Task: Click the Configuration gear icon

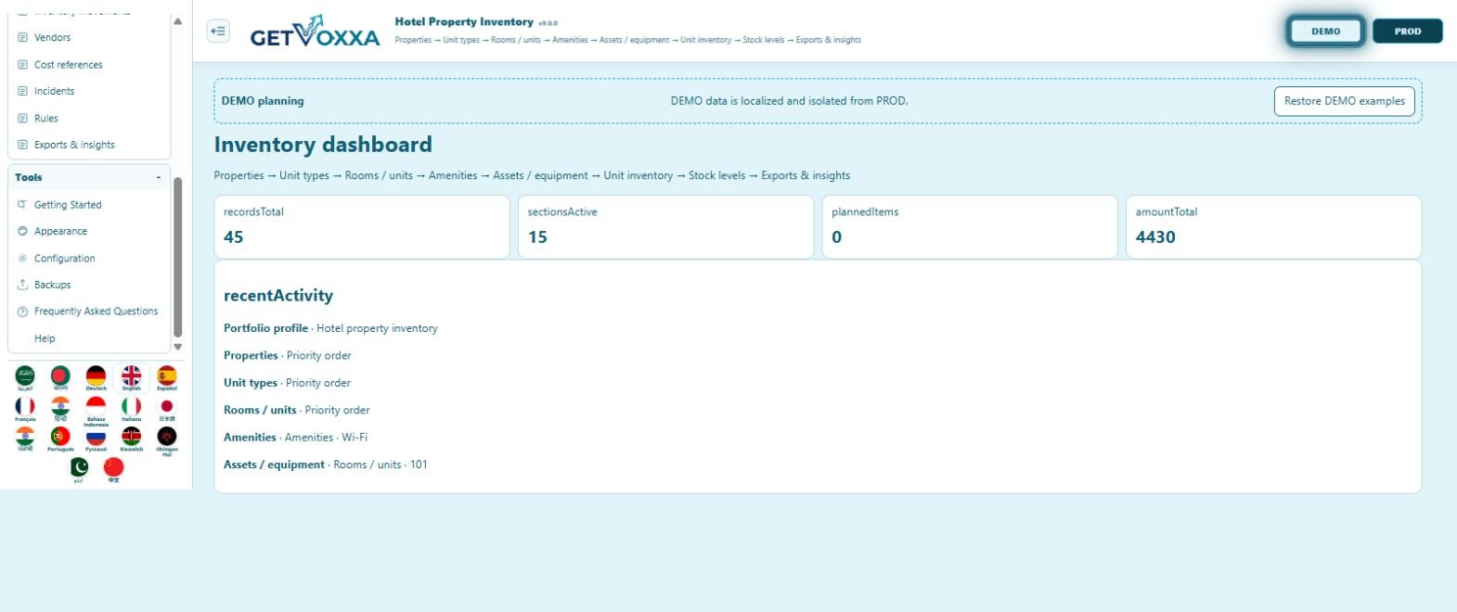Action: click(22, 259)
